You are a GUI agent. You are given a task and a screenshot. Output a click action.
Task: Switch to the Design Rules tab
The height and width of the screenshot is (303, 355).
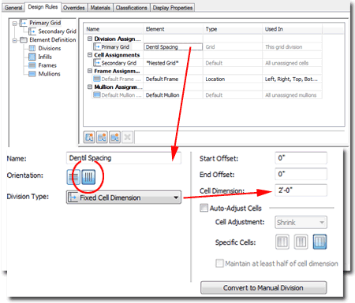pos(43,7)
